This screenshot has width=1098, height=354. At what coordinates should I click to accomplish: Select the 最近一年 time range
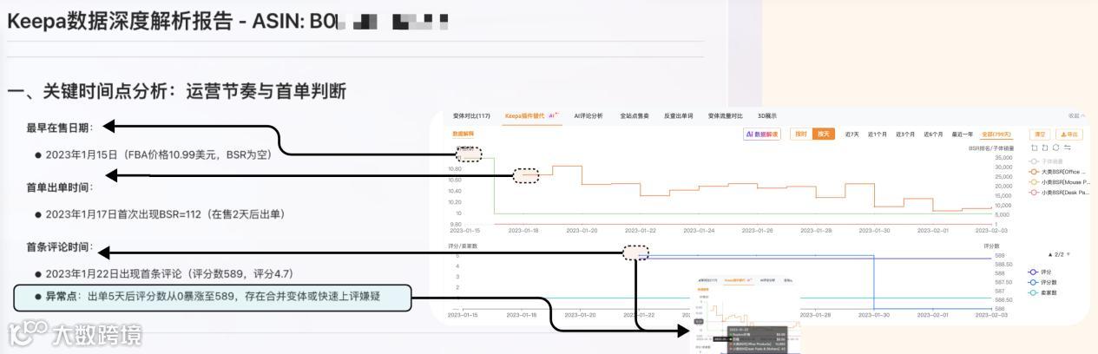pos(962,134)
